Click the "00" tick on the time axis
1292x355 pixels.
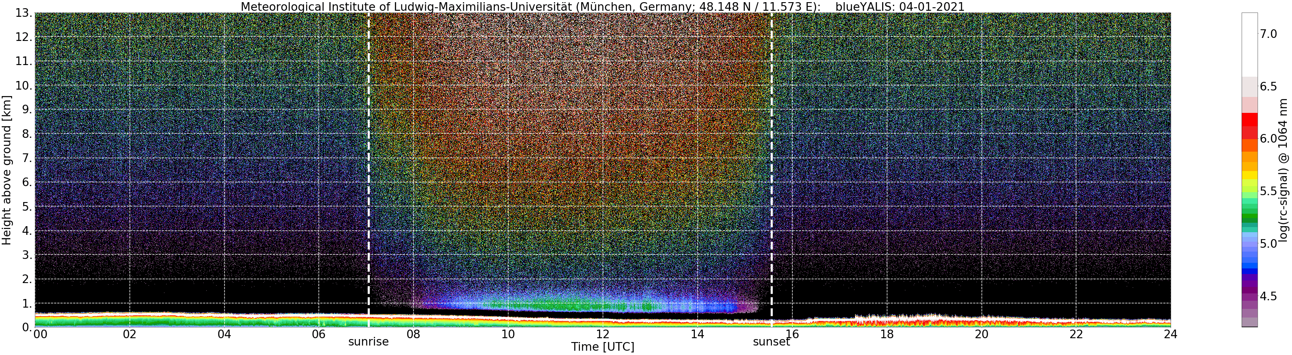[40, 334]
